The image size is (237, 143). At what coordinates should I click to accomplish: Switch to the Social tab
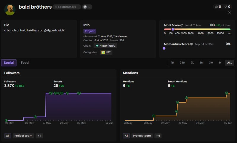[x=9, y=63]
